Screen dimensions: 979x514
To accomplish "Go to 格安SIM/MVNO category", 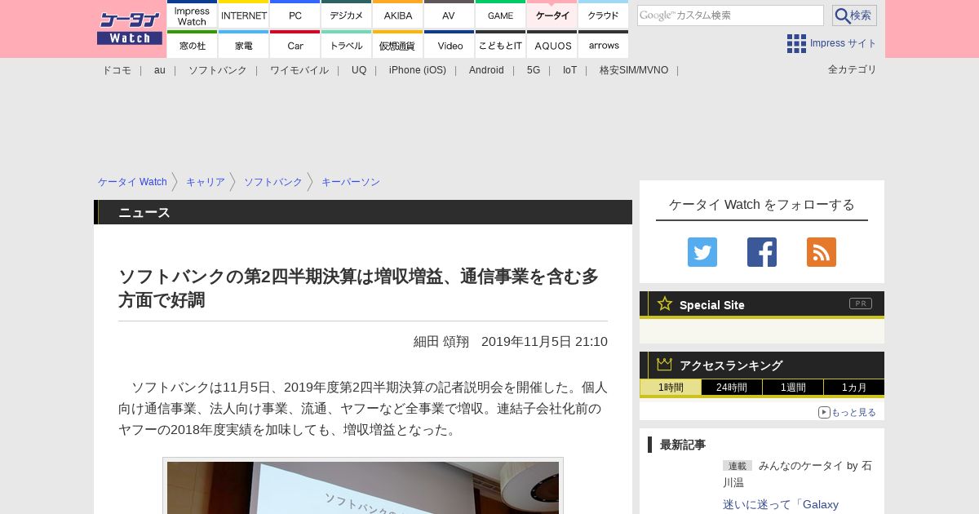I will [634, 70].
